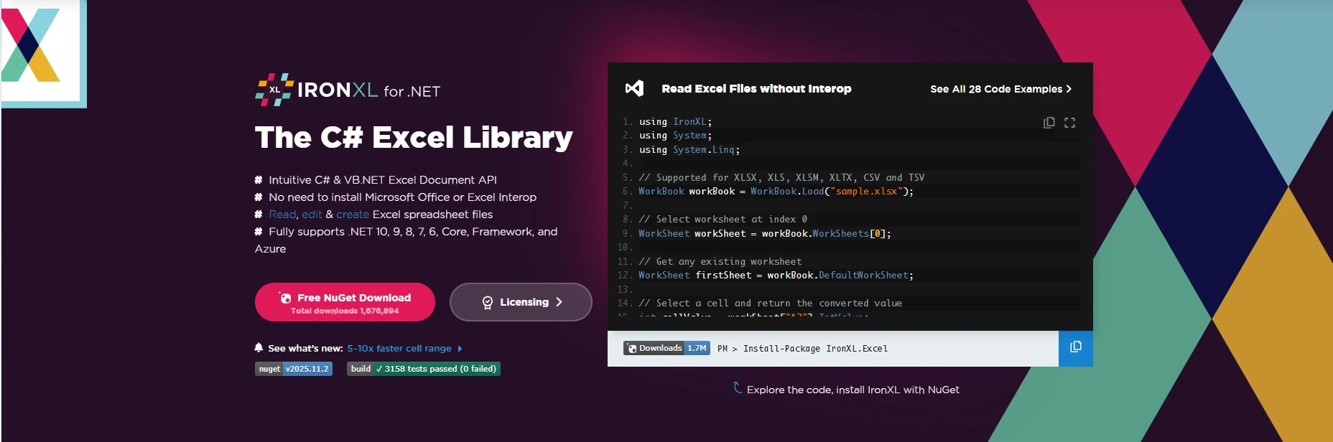This screenshot has height=442, width=1333.
Task: Open the Licensing button
Action: (x=521, y=302)
